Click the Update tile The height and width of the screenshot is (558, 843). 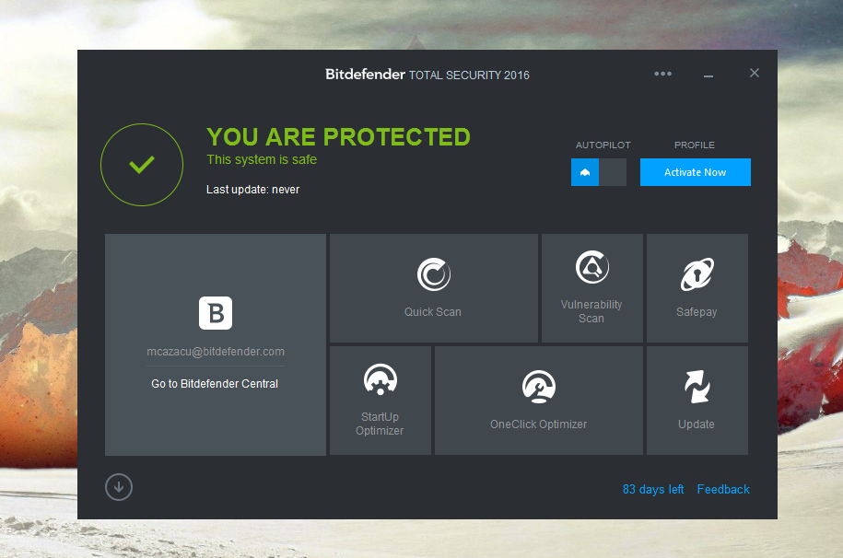coord(697,401)
